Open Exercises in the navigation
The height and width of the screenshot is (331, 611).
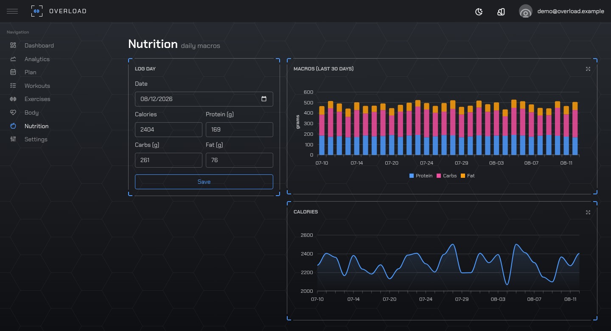coord(37,99)
